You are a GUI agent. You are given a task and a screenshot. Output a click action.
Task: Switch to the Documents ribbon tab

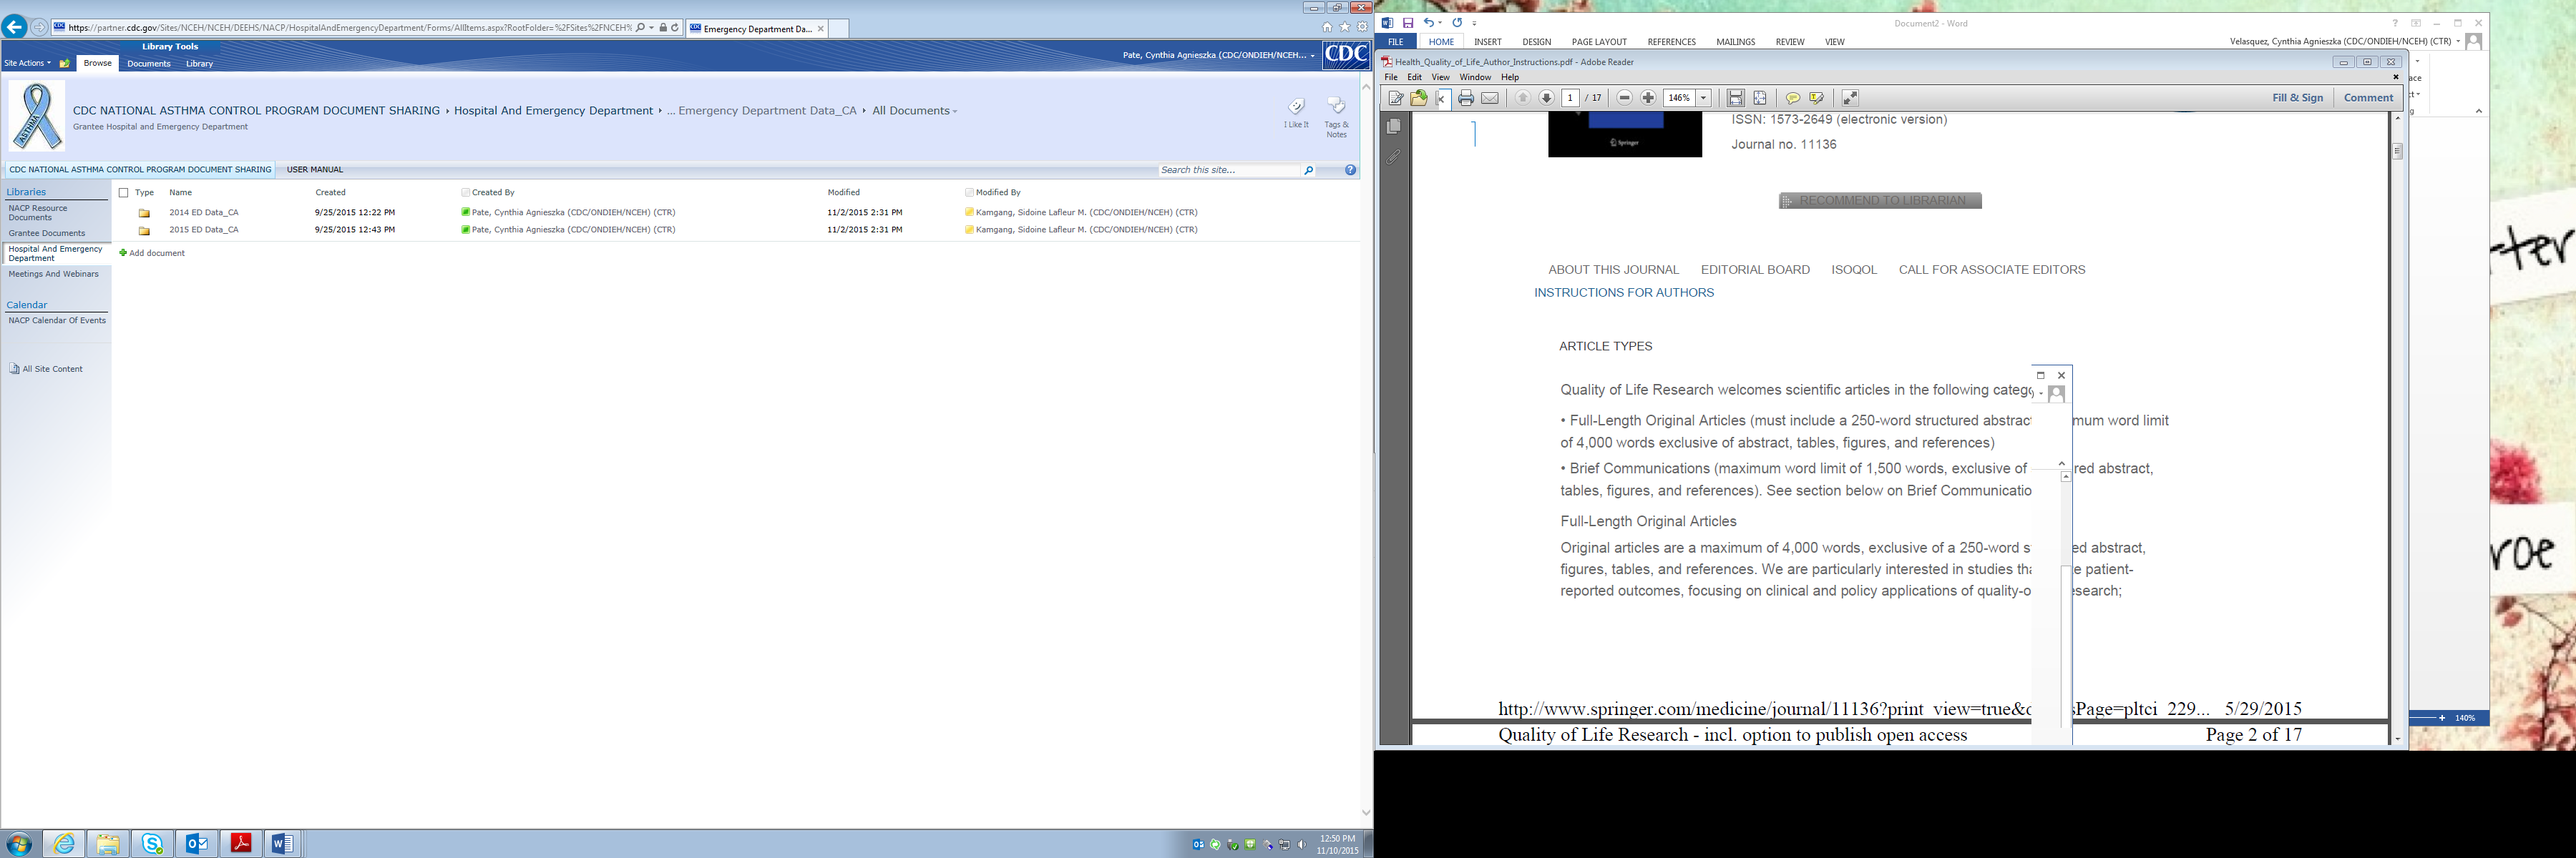point(148,63)
